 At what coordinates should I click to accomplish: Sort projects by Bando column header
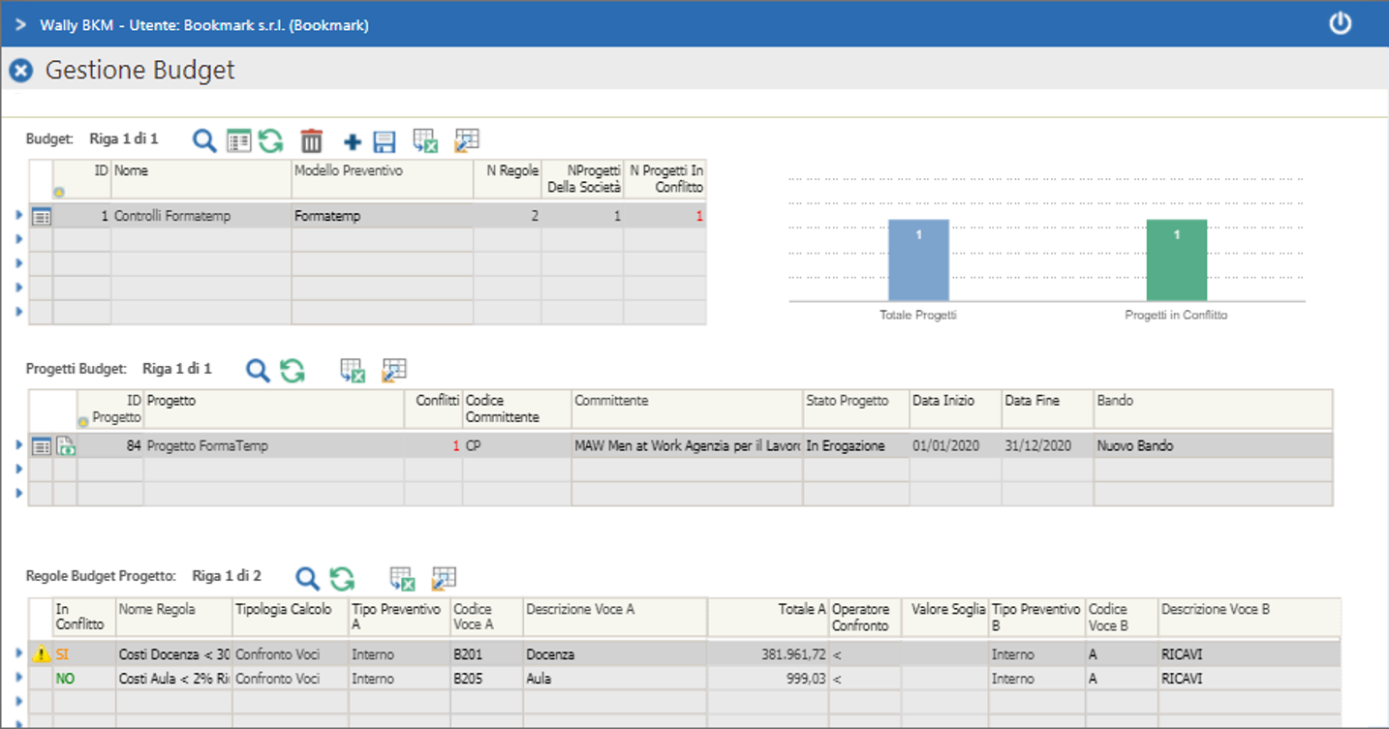(1214, 409)
